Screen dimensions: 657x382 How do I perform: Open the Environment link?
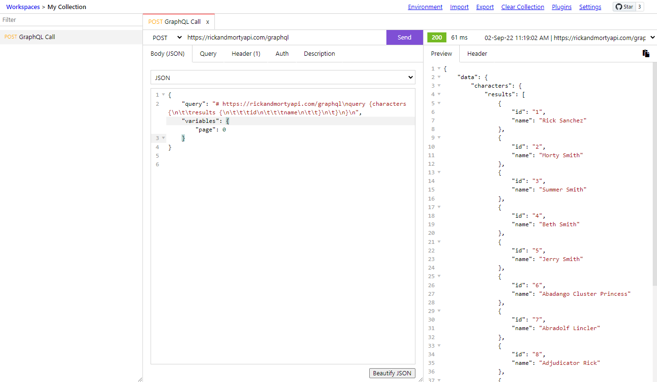(x=425, y=7)
